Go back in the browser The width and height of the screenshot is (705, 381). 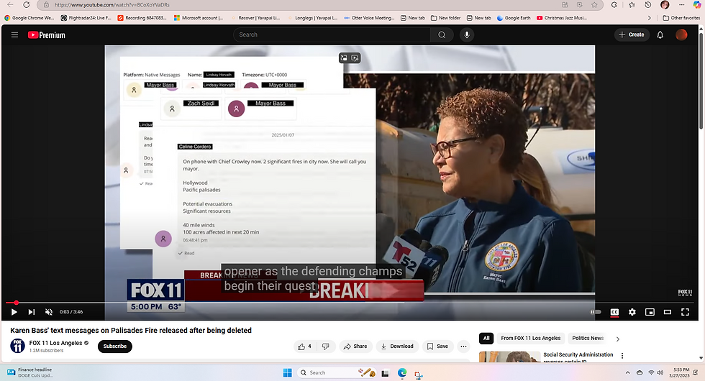point(10,4)
